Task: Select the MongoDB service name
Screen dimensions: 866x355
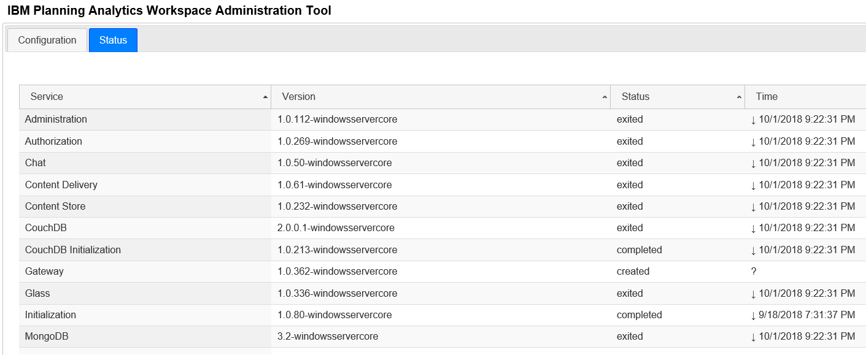Action: tap(46, 337)
